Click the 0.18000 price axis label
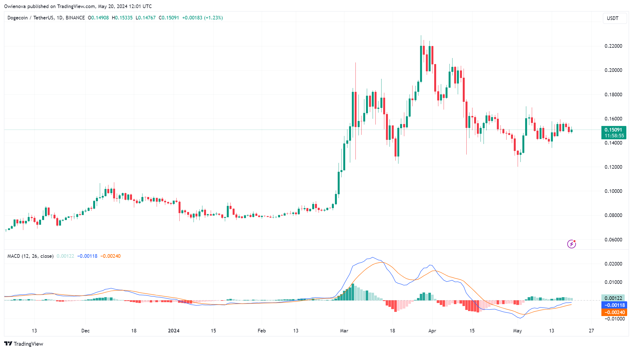633x351 pixels. click(613, 95)
